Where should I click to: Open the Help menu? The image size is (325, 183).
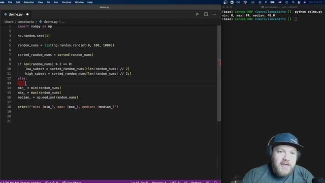[90, 2]
